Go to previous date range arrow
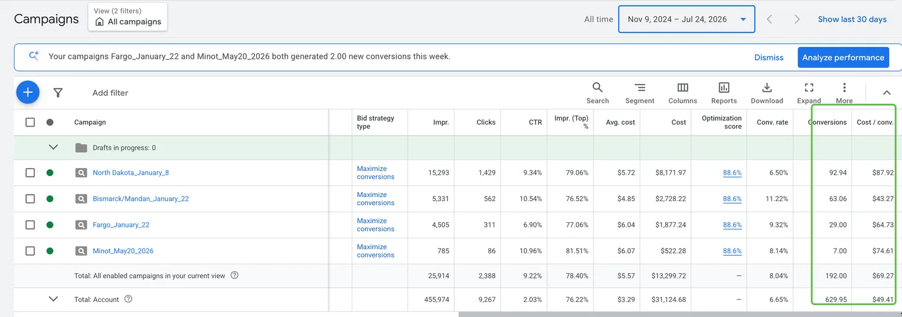The width and height of the screenshot is (902, 317). (x=769, y=19)
